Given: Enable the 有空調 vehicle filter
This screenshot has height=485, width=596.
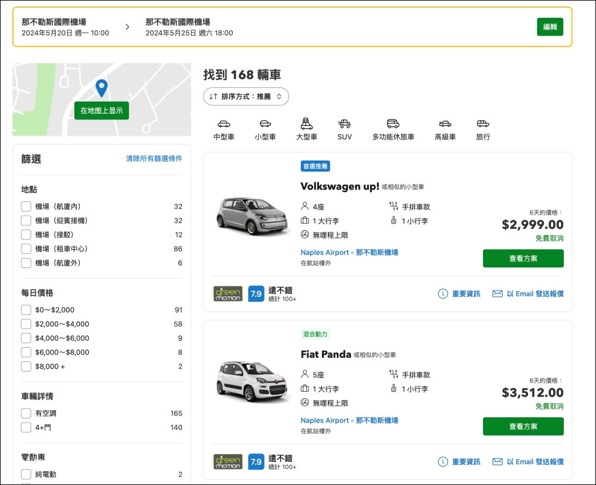Looking at the screenshot, I should (26, 413).
